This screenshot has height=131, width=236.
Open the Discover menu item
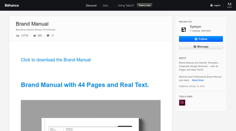(x=91, y=5)
